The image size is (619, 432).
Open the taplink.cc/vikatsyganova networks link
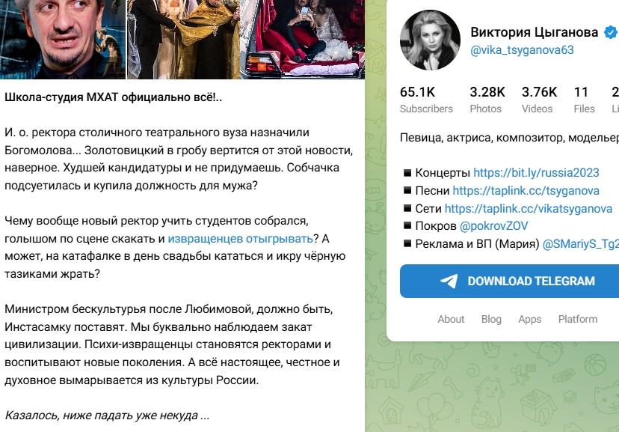[529, 208]
